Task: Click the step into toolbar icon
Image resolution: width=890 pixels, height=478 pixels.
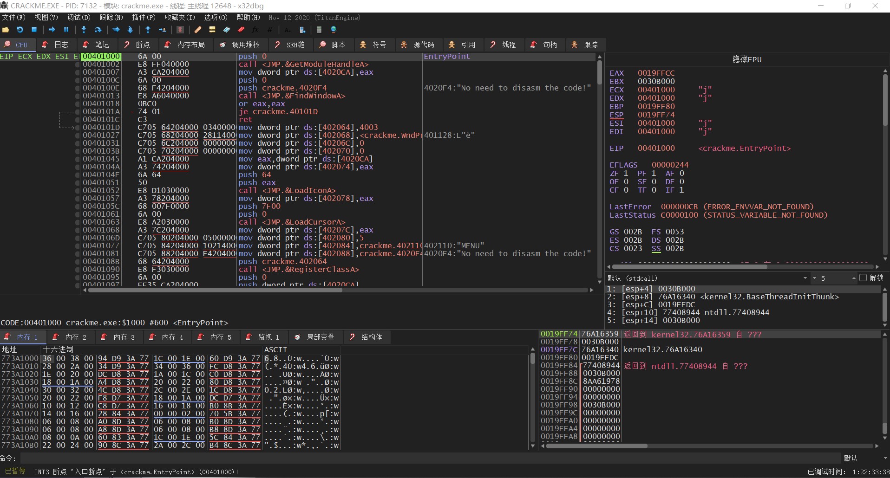Action: (84, 30)
